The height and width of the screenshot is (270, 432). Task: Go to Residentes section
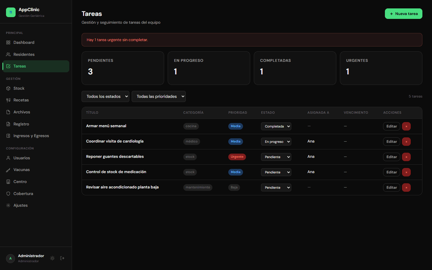pos(36,54)
